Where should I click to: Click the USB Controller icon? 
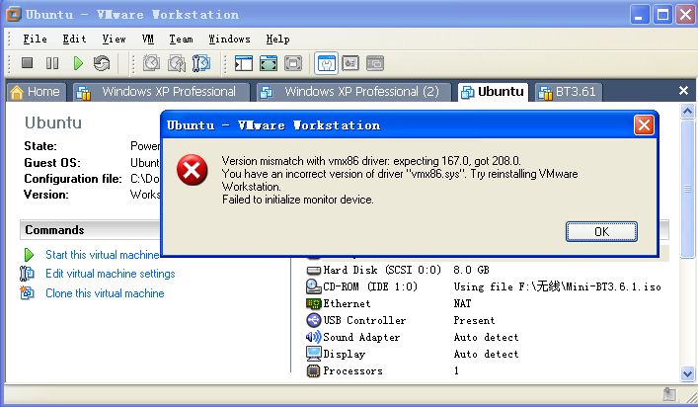tap(313, 320)
